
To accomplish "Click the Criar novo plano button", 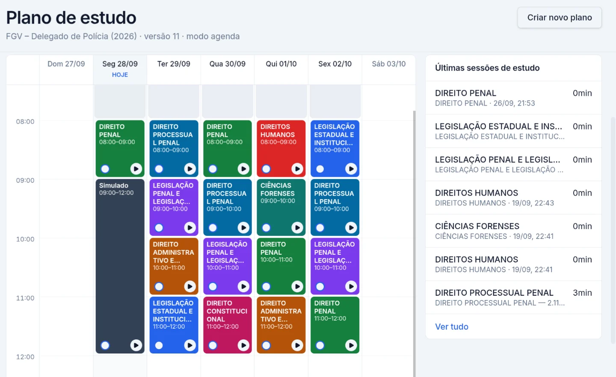I will click(560, 18).
